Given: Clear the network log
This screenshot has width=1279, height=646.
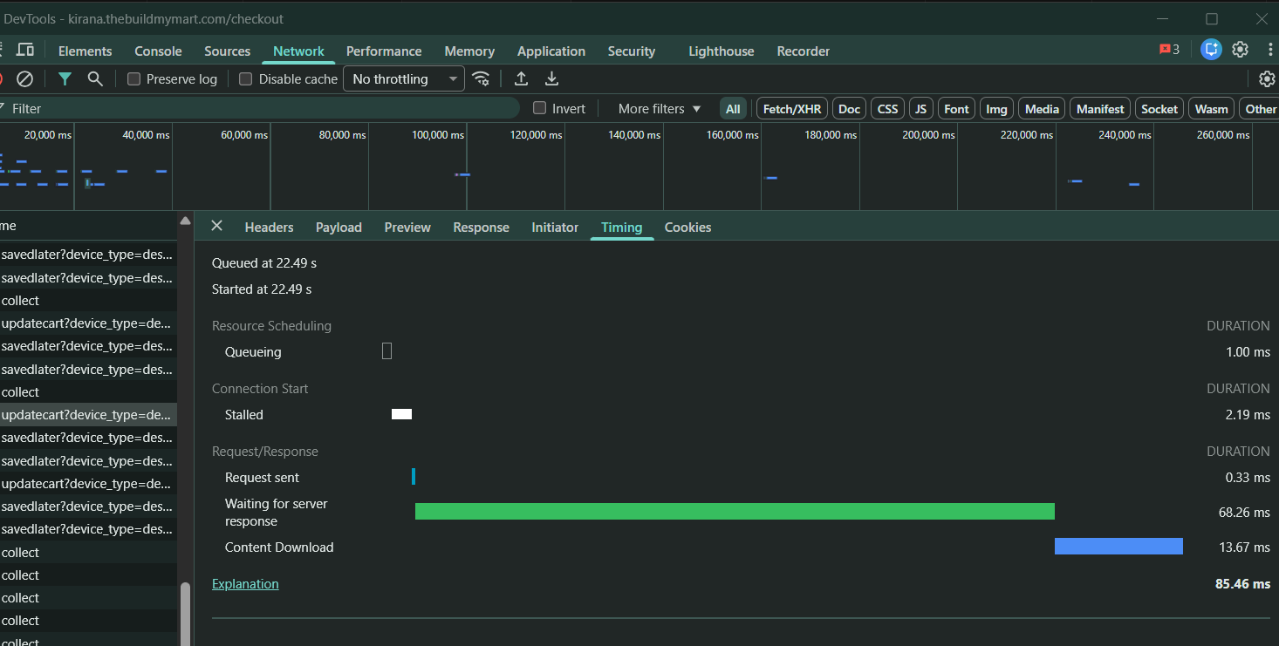Looking at the screenshot, I should (x=25, y=78).
